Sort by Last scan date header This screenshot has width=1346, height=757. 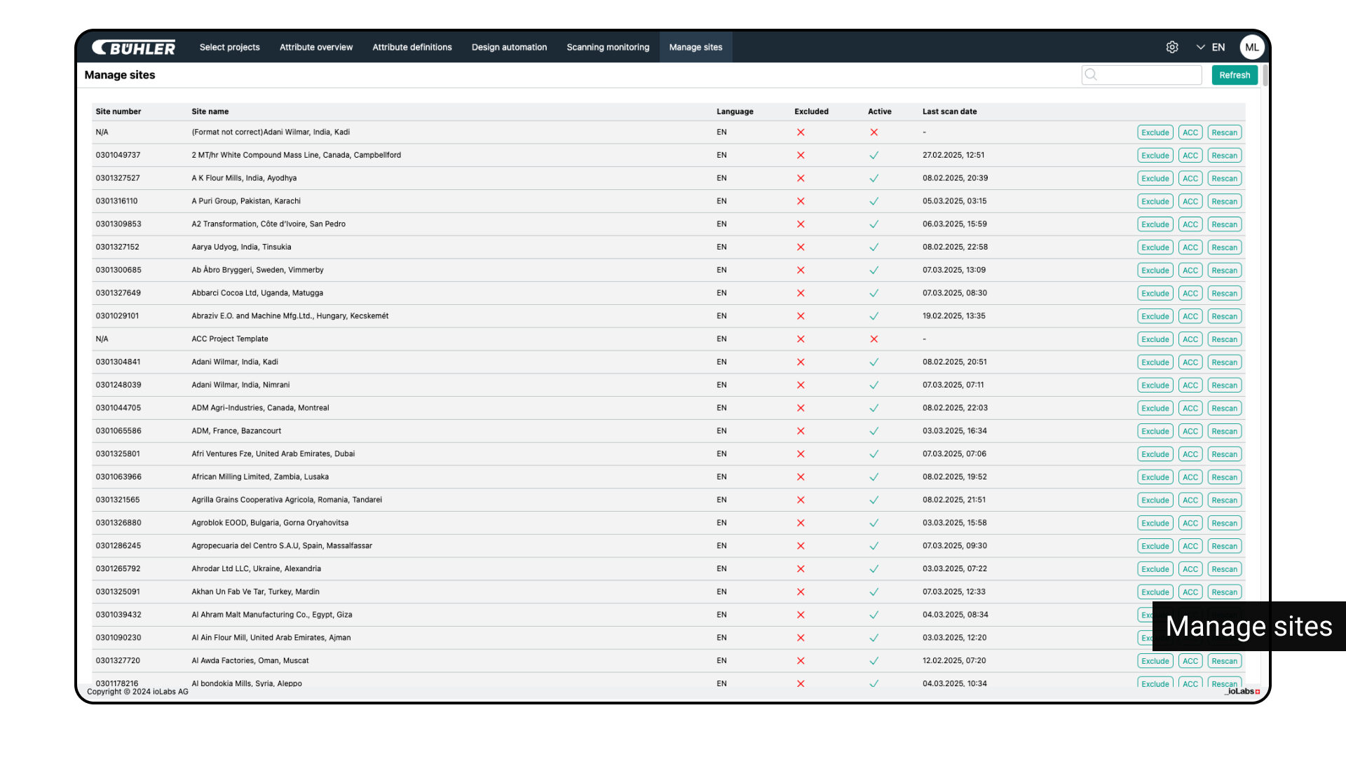(949, 111)
